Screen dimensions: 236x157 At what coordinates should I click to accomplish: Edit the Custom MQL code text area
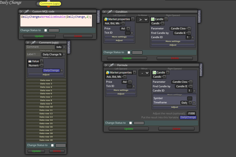pos(56,21)
